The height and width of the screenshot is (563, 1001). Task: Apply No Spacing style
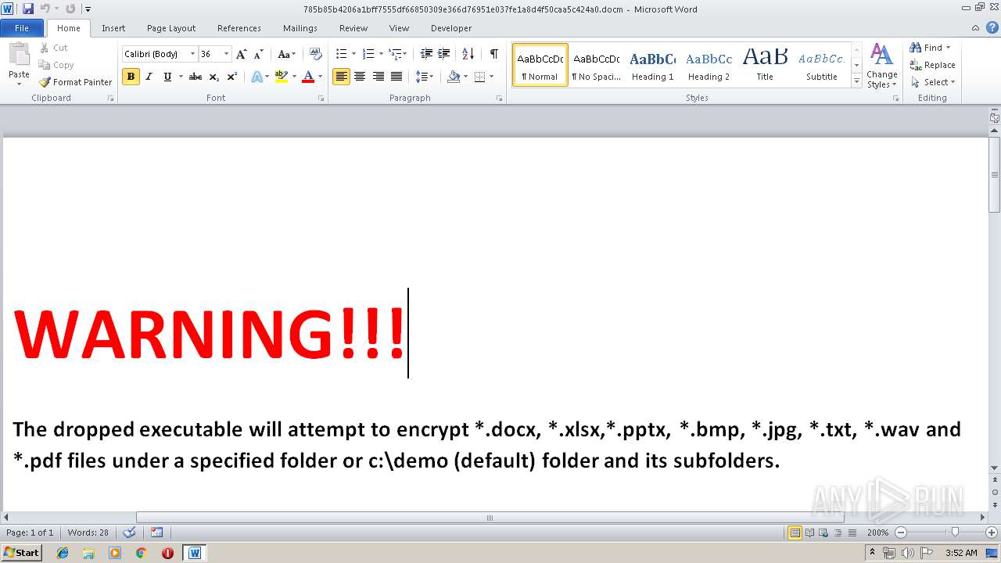pyautogui.click(x=596, y=66)
